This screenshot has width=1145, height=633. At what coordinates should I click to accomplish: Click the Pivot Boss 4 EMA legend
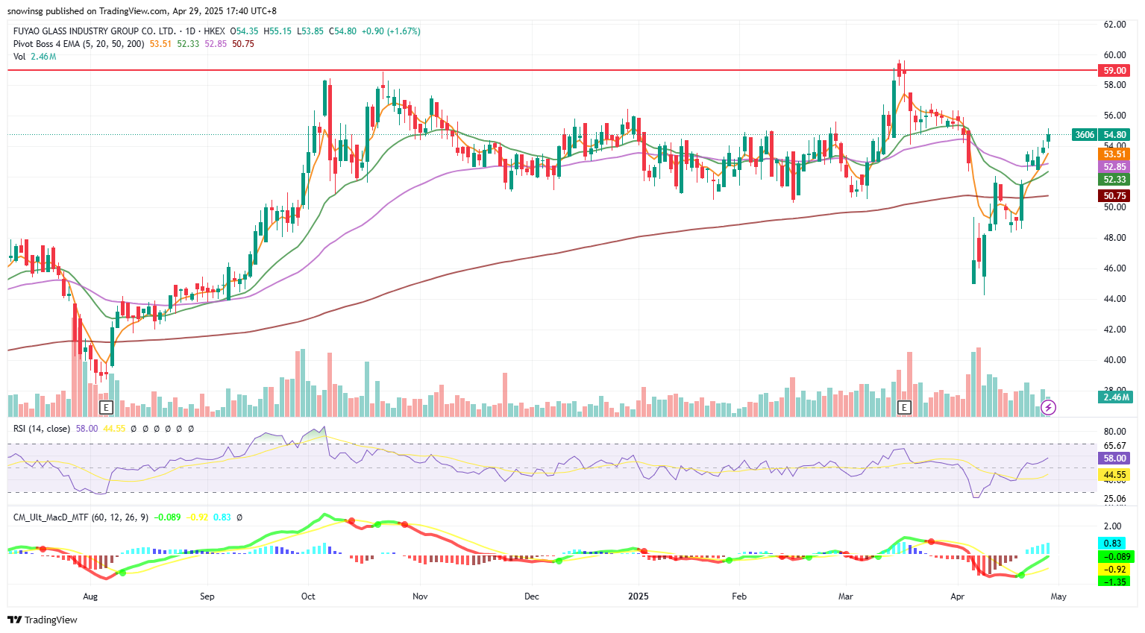(x=79, y=44)
